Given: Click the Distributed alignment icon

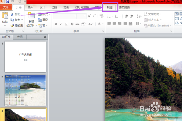Looking at the screenshot, I should click(130, 24).
